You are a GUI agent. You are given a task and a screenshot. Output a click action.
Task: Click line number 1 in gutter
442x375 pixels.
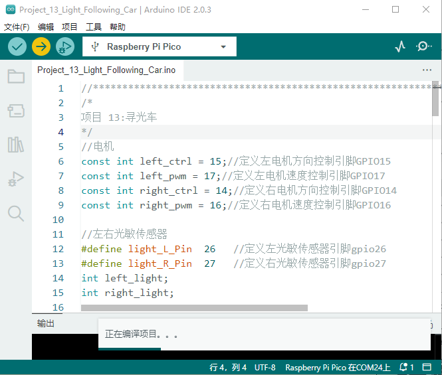click(61, 88)
